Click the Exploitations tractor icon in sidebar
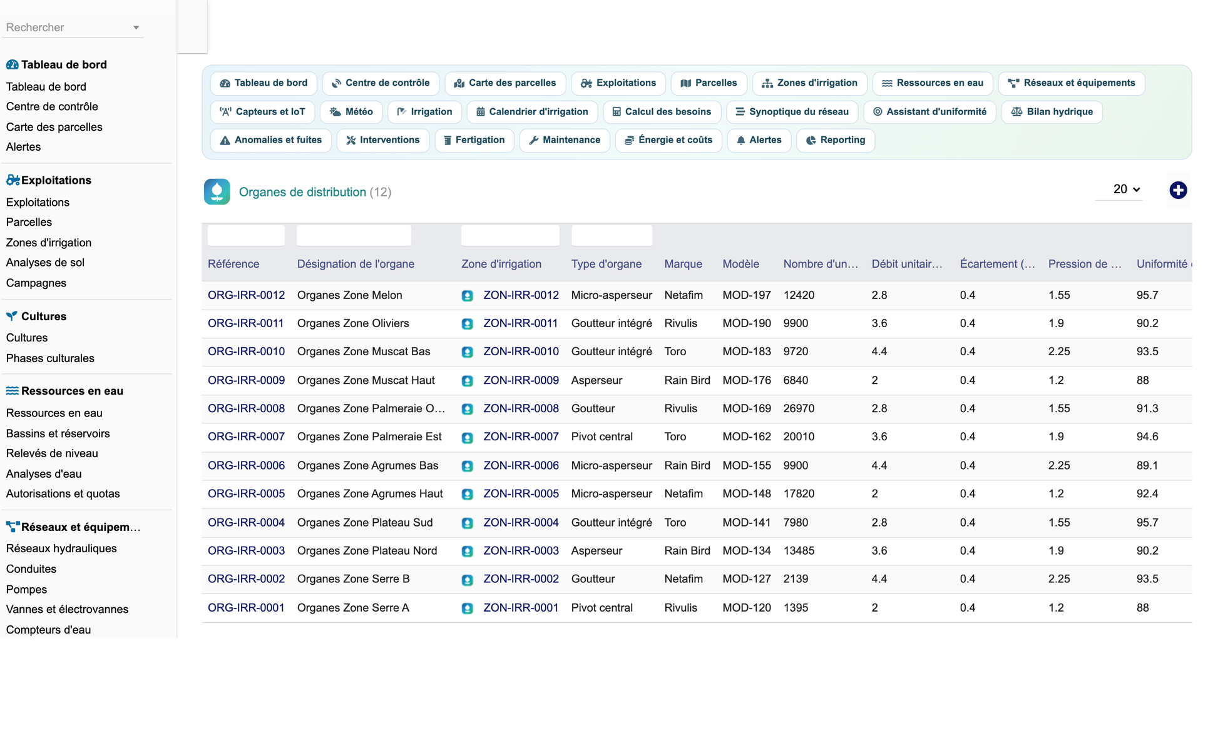Image resolution: width=1218 pixels, height=753 pixels. 13,180
